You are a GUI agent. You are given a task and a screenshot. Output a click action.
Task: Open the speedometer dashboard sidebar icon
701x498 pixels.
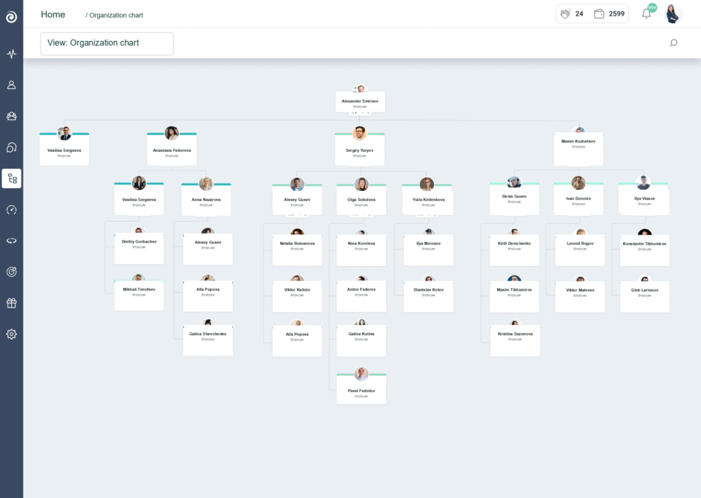coord(12,210)
